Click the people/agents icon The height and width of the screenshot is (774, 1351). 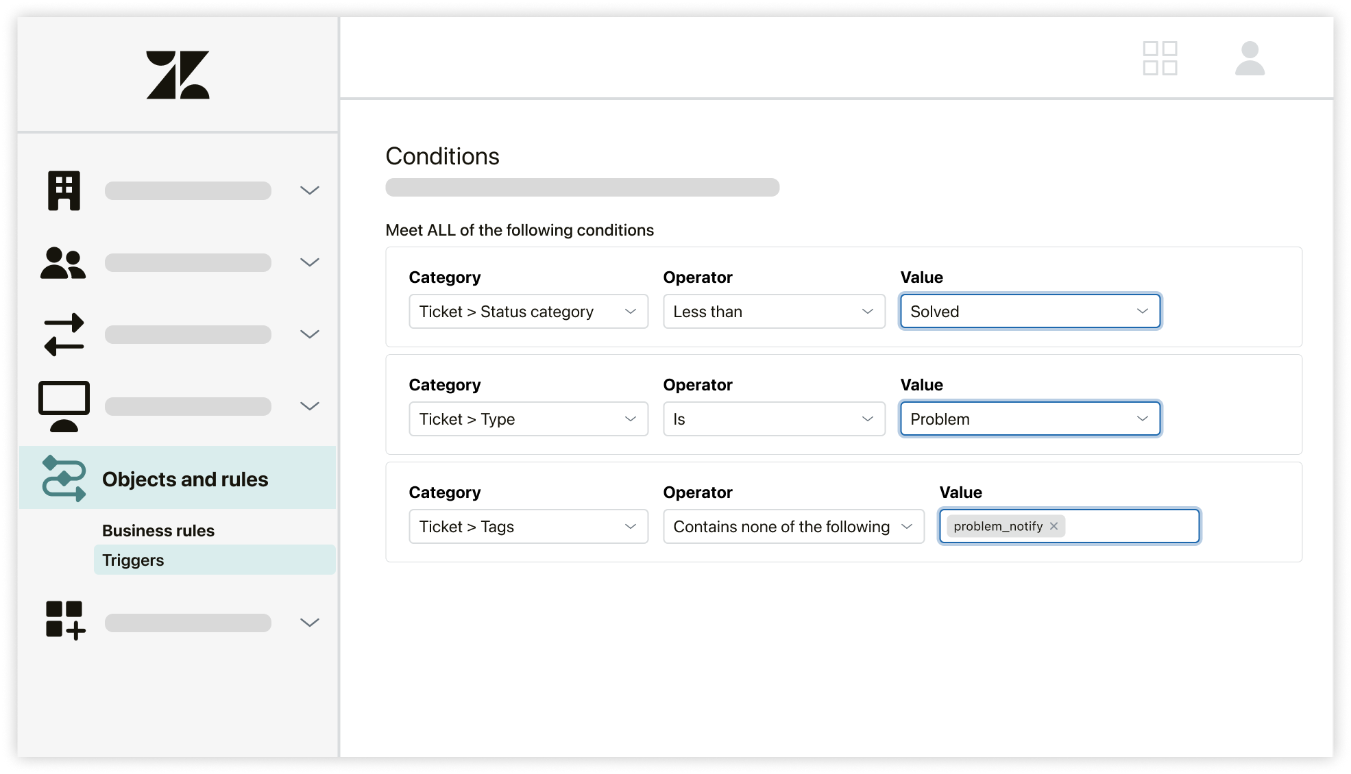[64, 262]
